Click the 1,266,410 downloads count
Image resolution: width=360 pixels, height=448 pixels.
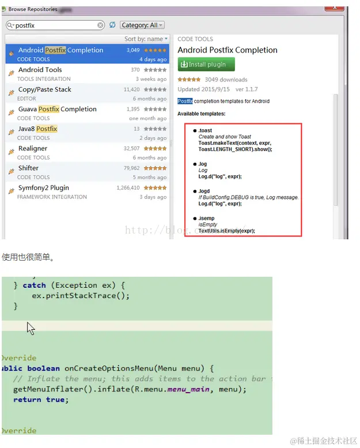tap(128, 188)
